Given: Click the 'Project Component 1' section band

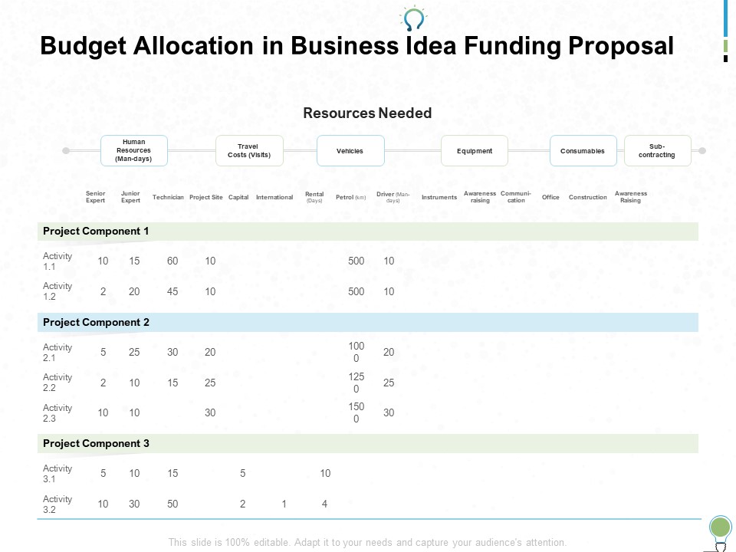Looking at the screenshot, I should [x=368, y=232].
